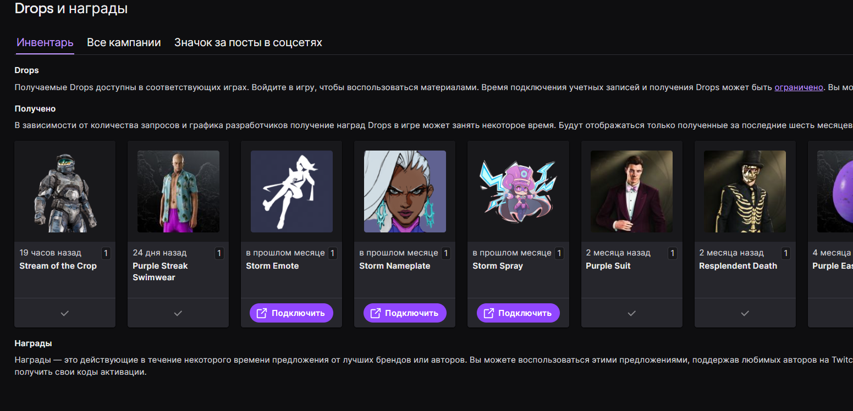Switch to the Все кампании tab

[124, 42]
